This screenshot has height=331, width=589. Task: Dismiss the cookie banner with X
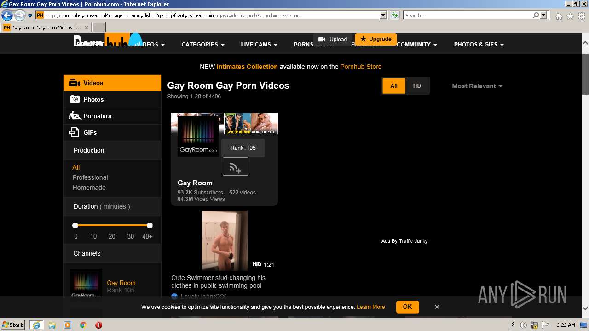437,307
